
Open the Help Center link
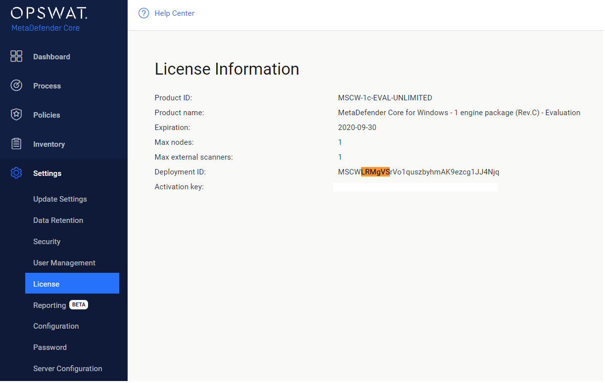[x=175, y=13]
